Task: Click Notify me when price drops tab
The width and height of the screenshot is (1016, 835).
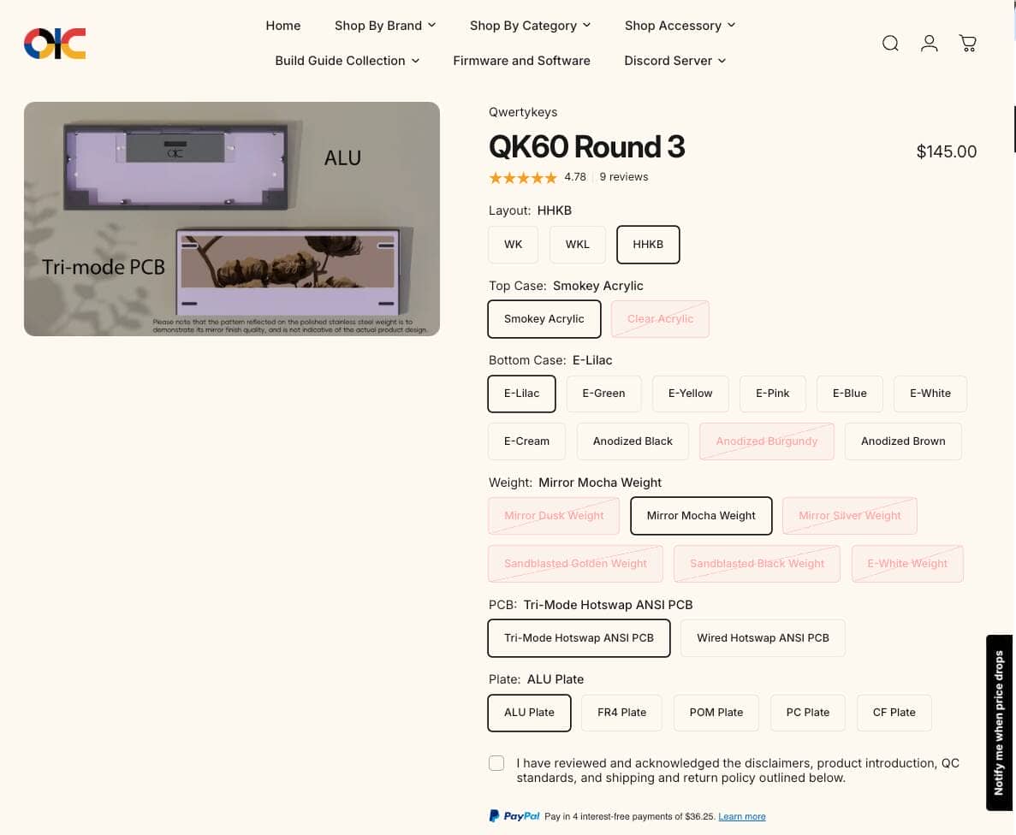Action: click(x=999, y=722)
